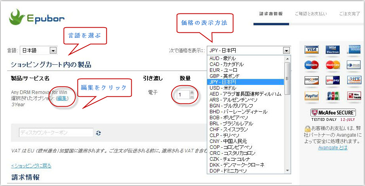Screen dimensions: 365x186
Task: Click the 電子 delivery text
Action: coord(153,92)
